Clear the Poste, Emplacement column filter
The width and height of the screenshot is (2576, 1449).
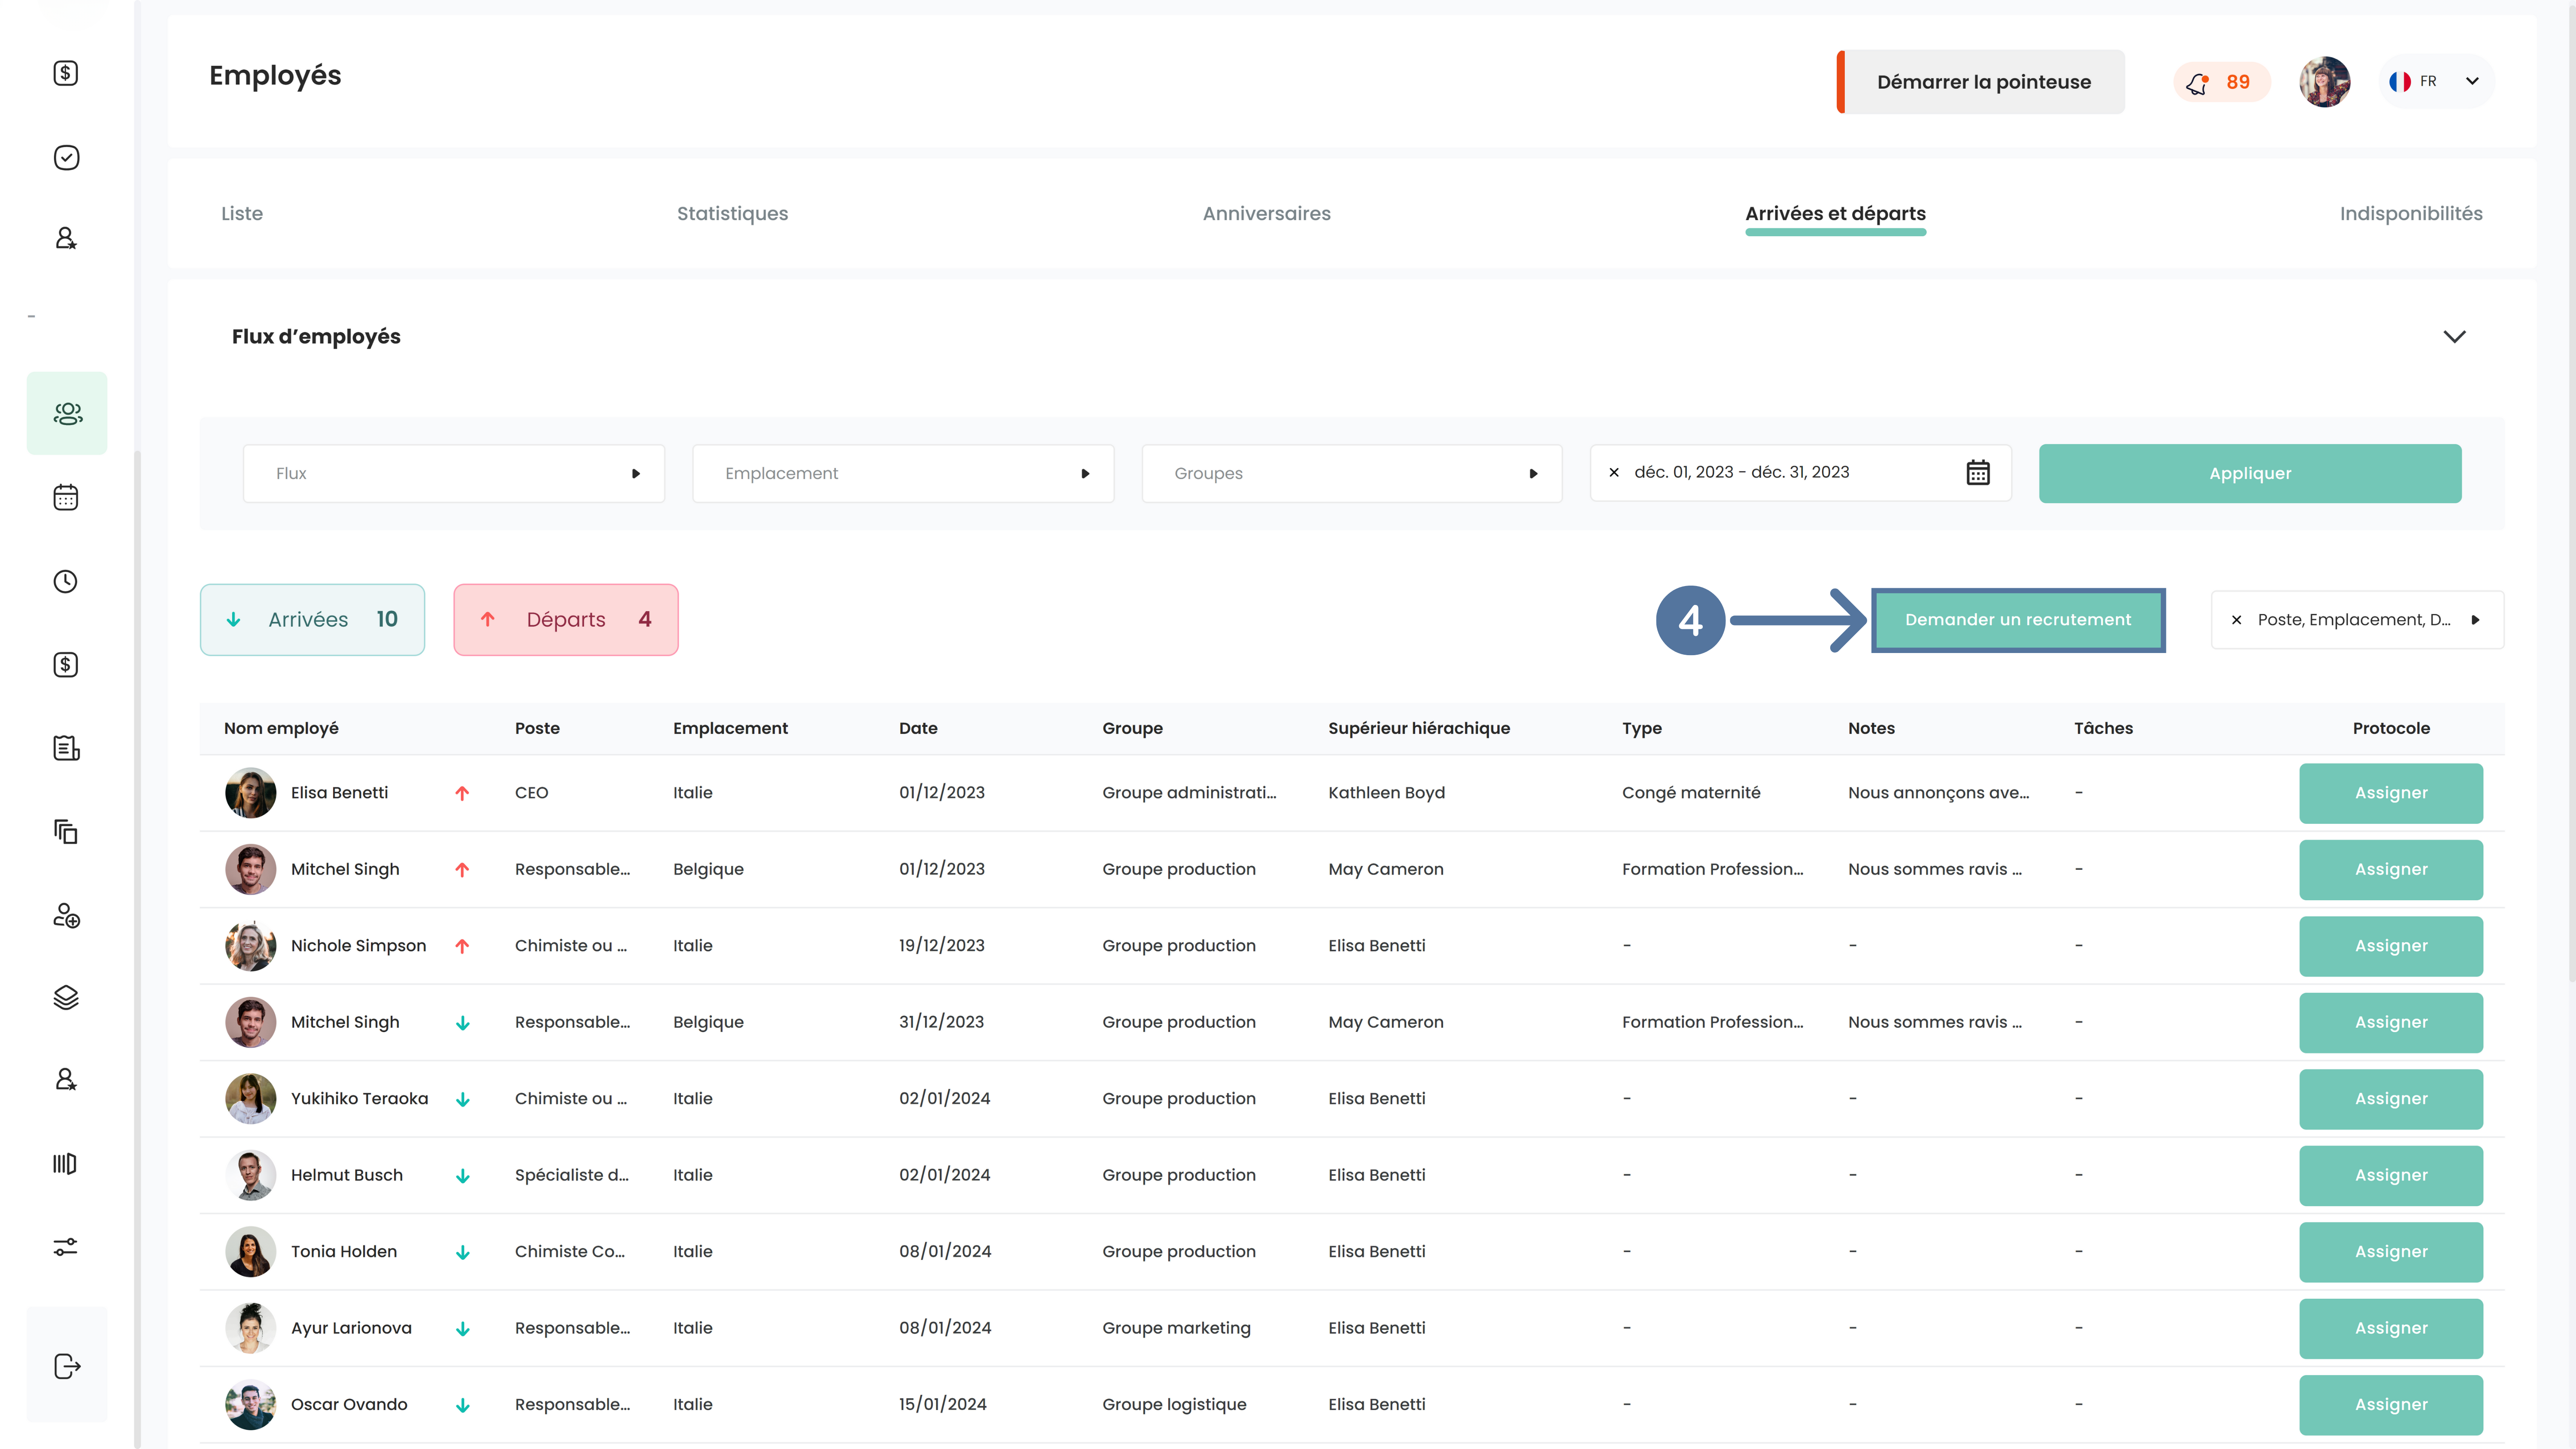(2237, 620)
